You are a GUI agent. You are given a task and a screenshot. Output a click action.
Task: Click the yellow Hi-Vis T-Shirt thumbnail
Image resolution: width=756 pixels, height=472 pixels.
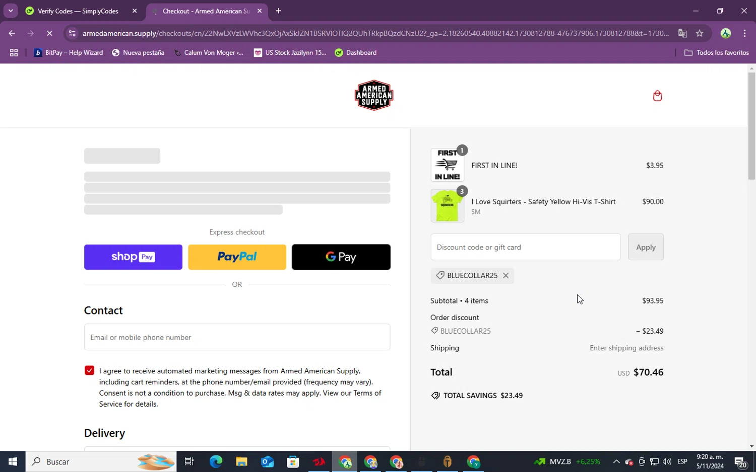click(447, 206)
